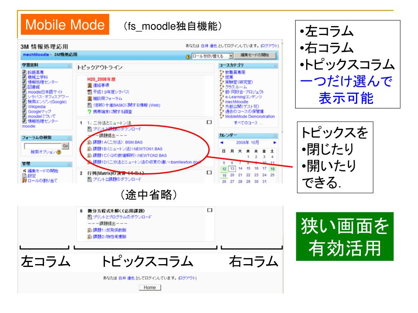Image resolution: width=418 pixels, height=313 pixels.
Task: Toggle the square box for topic 1 二分法とニュートン法
Action: 209,122
